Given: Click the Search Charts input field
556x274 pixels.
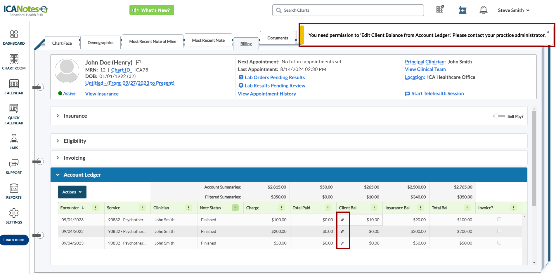Looking at the screenshot, I should (x=348, y=10).
